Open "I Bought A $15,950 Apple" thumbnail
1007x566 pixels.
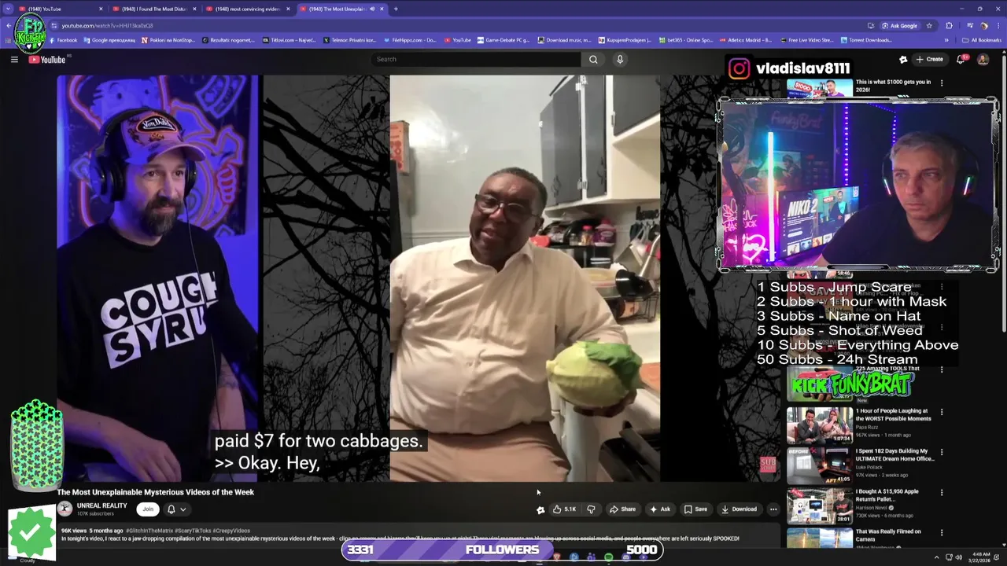pyautogui.click(x=819, y=506)
